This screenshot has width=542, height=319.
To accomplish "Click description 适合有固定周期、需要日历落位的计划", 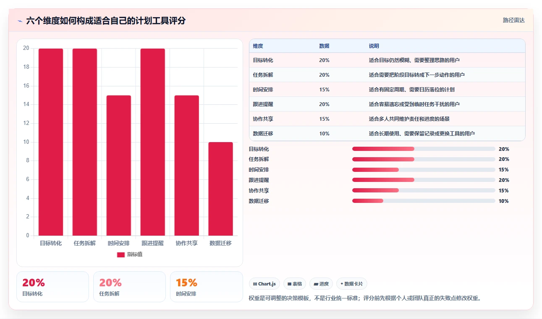I will click(x=412, y=90).
